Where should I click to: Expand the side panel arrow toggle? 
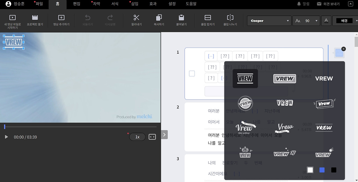[x=164, y=135]
